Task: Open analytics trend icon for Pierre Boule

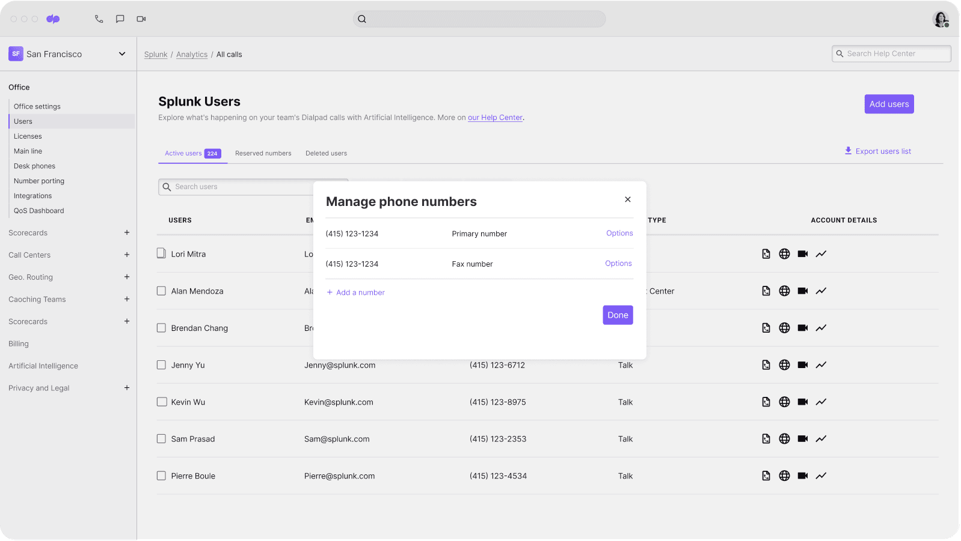Action: [821, 476]
